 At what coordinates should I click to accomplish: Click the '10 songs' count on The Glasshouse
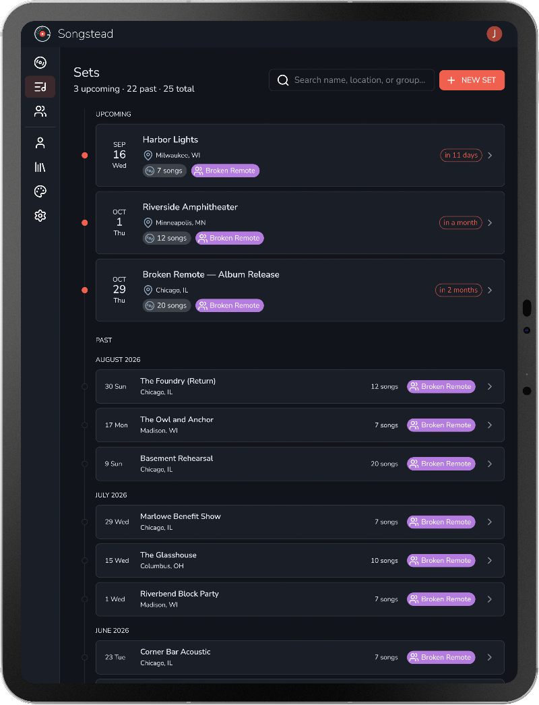384,560
